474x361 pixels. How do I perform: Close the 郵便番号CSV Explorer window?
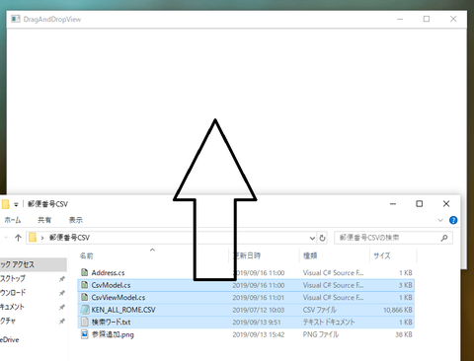pyautogui.click(x=446, y=204)
